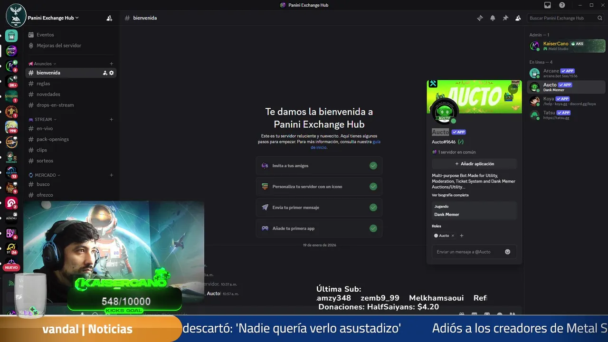Add a channel to MERCADO category

tap(112, 175)
